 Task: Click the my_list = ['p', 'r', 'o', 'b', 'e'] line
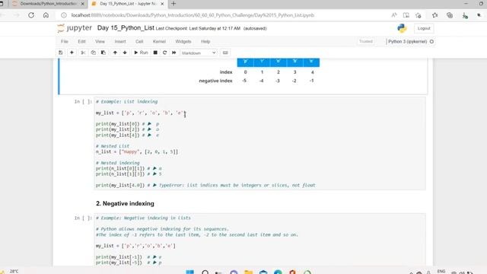pos(140,113)
